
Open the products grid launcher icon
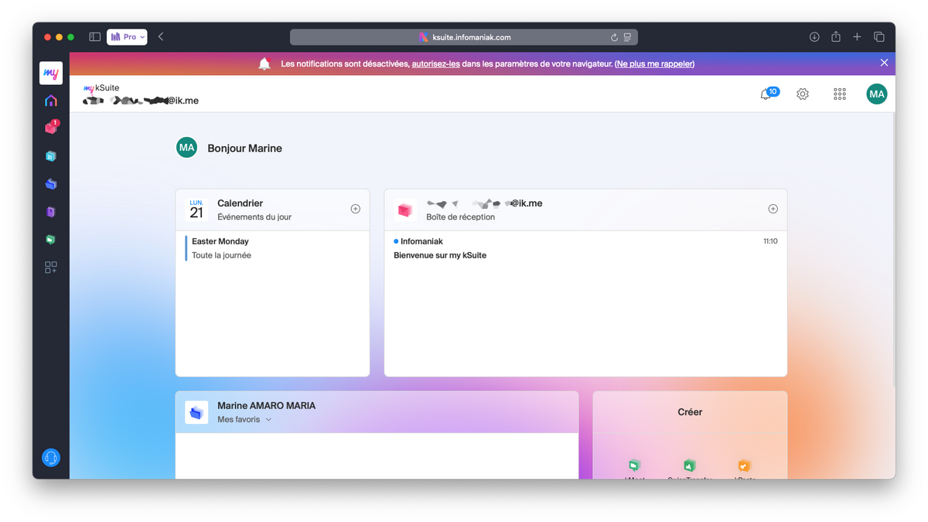click(x=840, y=94)
